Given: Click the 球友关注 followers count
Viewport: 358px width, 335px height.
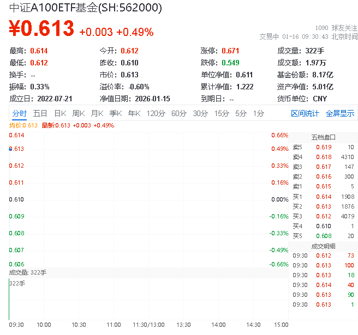Looking at the screenshot, I should (336, 27).
